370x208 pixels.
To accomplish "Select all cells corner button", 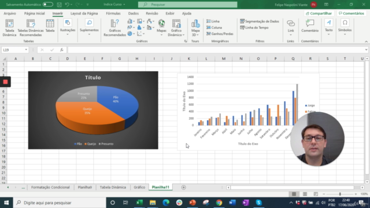I will click(x=4, y=59).
